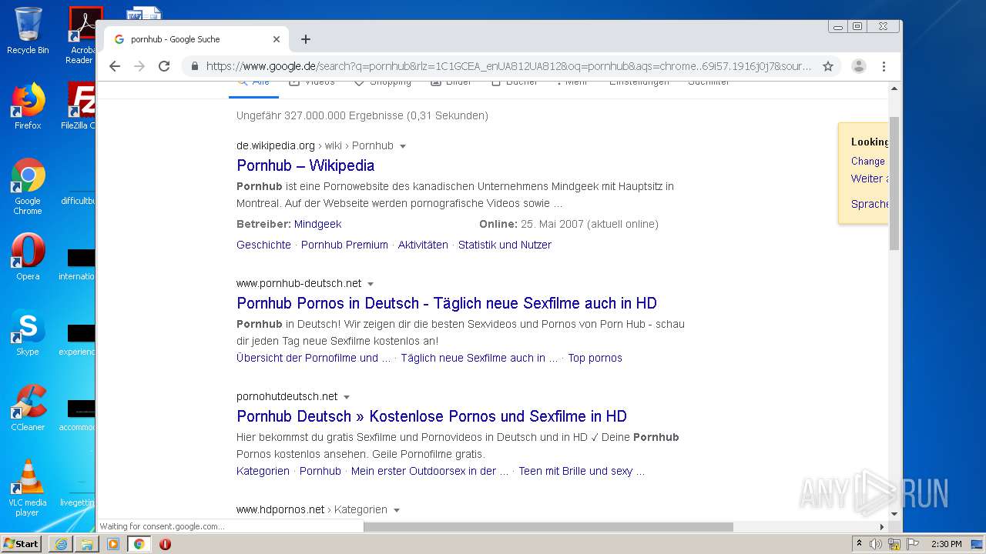This screenshot has width=986, height=554.
Task: Open Windows Explorer folder in taskbar
Action: click(87, 544)
